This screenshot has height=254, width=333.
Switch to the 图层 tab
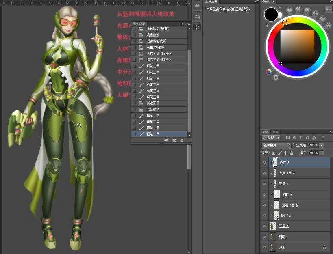click(265, 132)
